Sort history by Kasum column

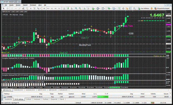coord(166,94)
